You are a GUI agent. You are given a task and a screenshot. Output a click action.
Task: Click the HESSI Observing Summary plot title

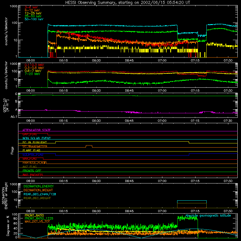tap(127, 3)
